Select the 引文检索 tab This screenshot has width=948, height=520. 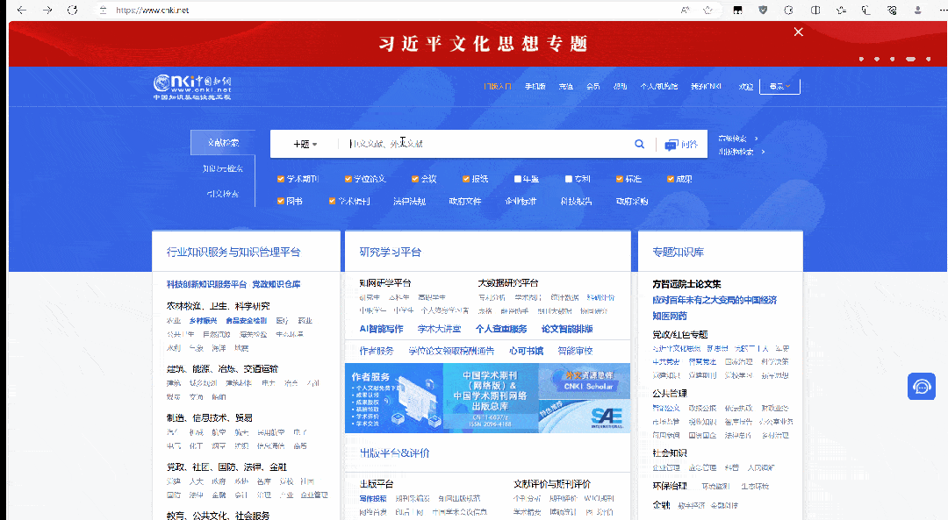[223, 193]
